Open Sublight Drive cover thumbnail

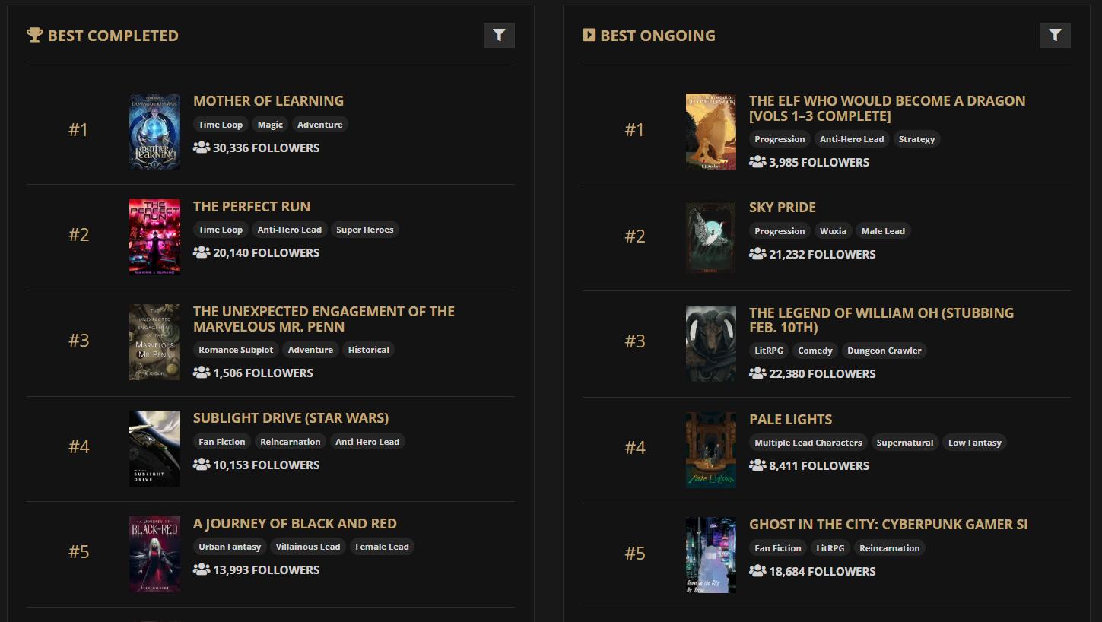[154, 448]
